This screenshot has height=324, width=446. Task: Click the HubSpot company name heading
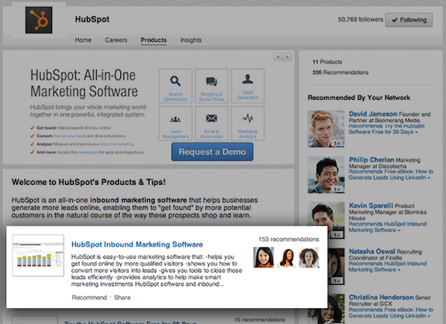click(x=92, y=19)
